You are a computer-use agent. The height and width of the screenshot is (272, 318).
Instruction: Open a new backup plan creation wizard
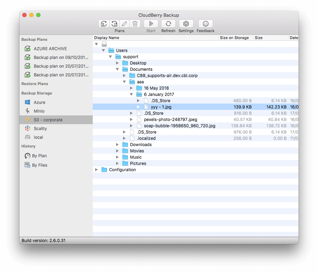point(104,23)
